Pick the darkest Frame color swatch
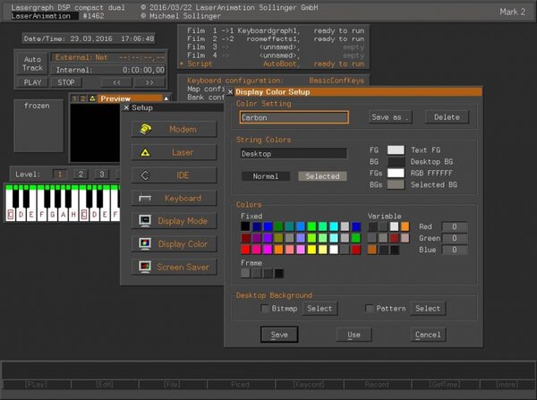The image size is (537, 400). (x=278, y=273)
